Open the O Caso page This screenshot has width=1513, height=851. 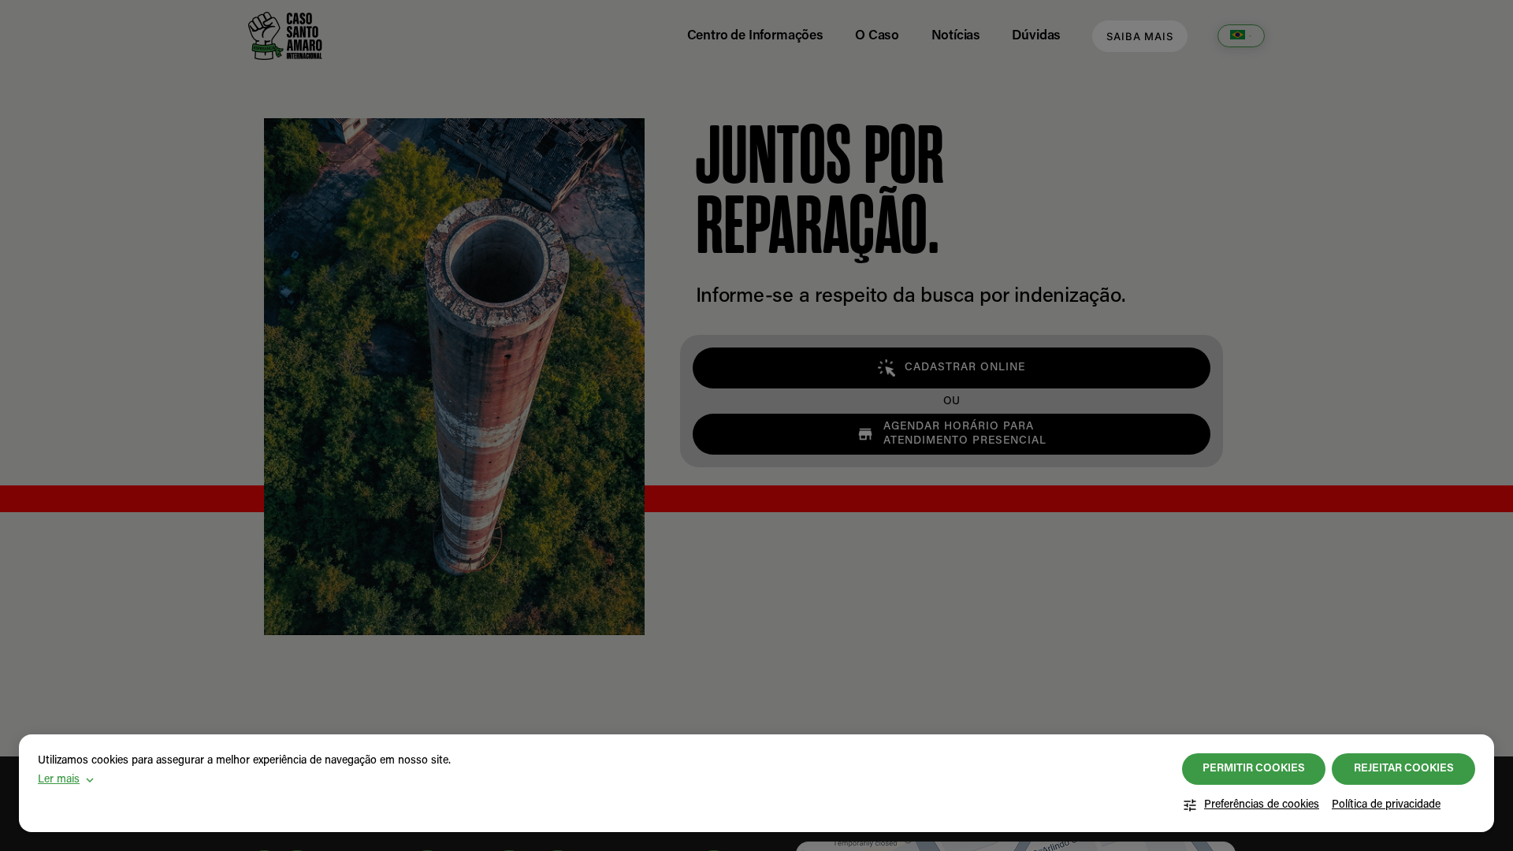[877, 35]
